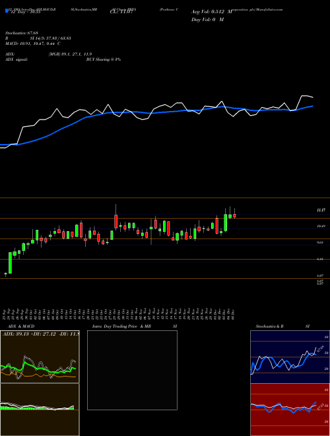330x436 pixels.
Task: Click the 'CL: 11.07' closing price label
Action: (121, 13)
